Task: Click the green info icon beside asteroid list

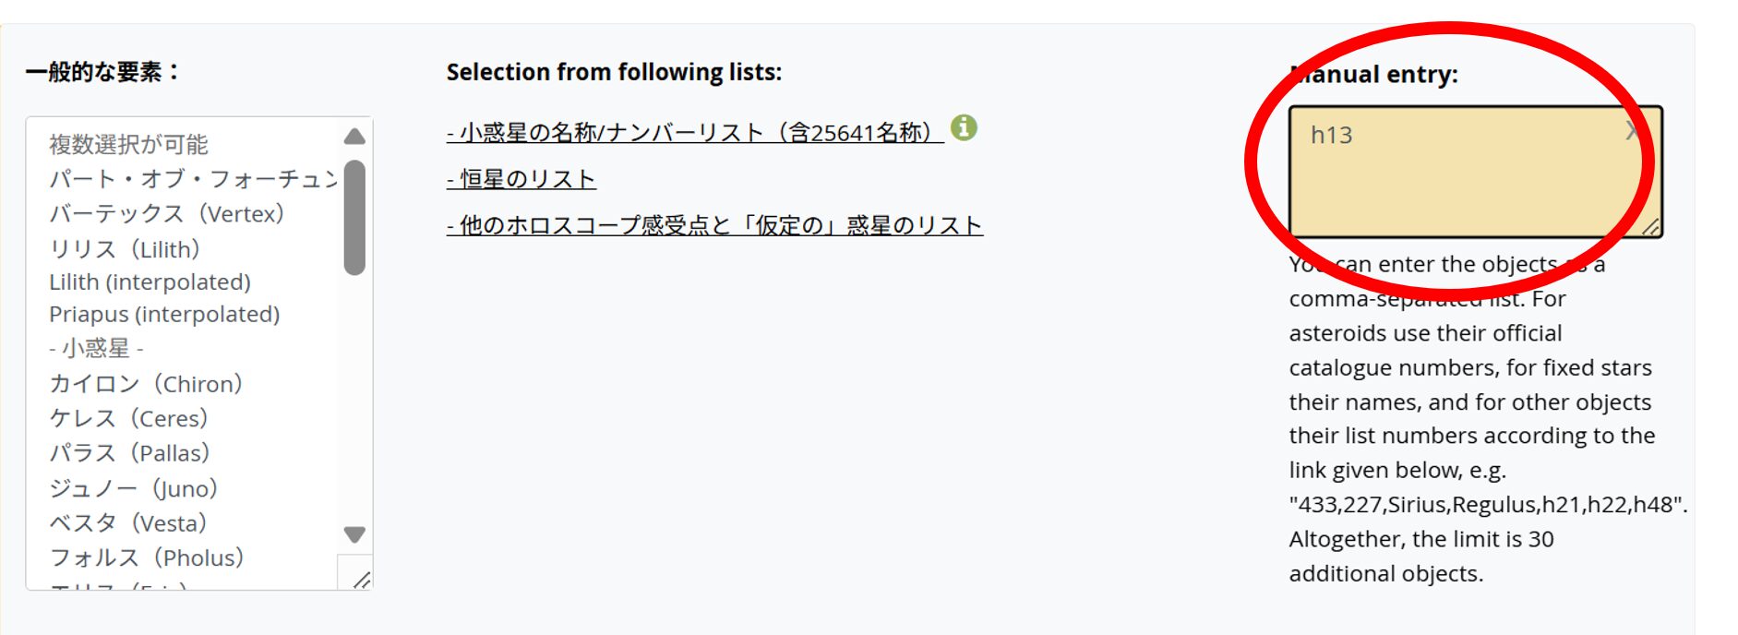Action: coord(964,127)
